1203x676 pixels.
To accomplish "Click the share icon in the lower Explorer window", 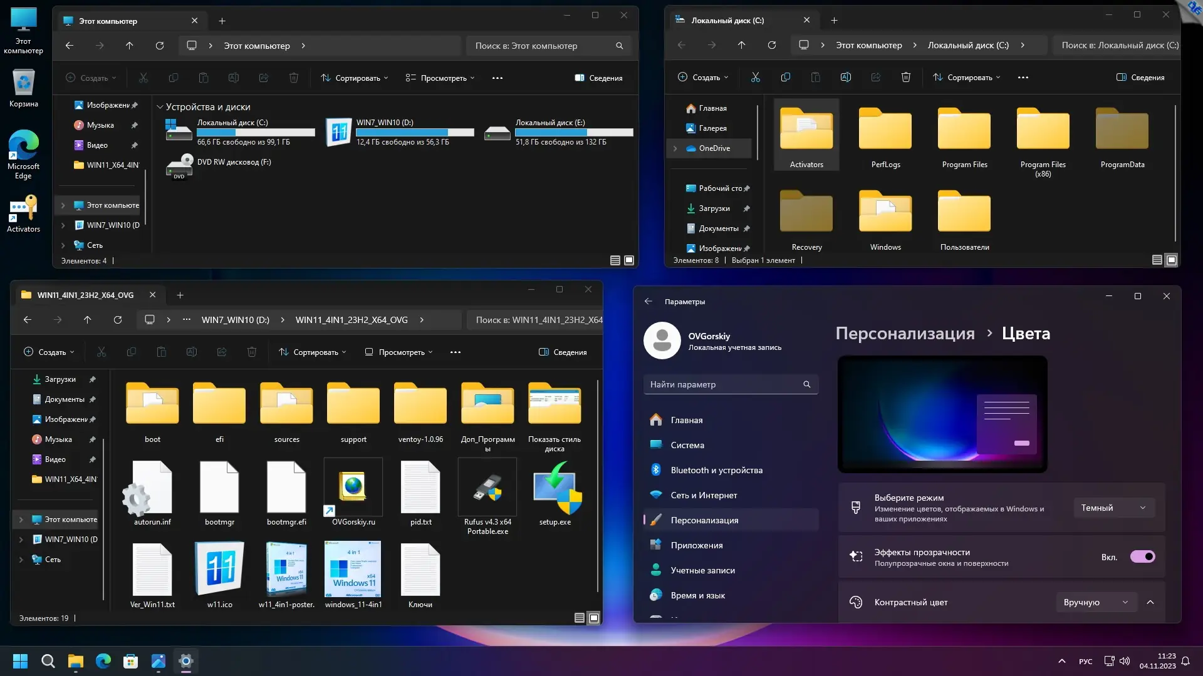I will (x=221, y=352).
